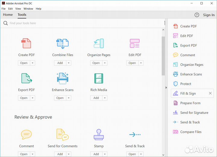Click the search magnifier icon
Image resolution: width=217 pixels, height=157 pixels.
pos(5,23)
